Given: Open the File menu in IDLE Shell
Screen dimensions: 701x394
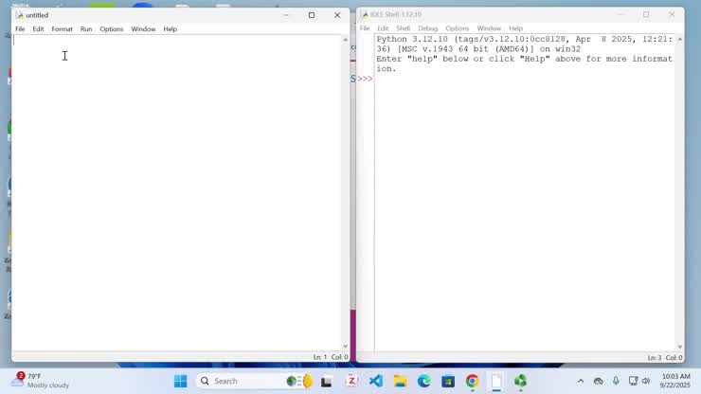Looking at the screenshot, I should point(365,28).
